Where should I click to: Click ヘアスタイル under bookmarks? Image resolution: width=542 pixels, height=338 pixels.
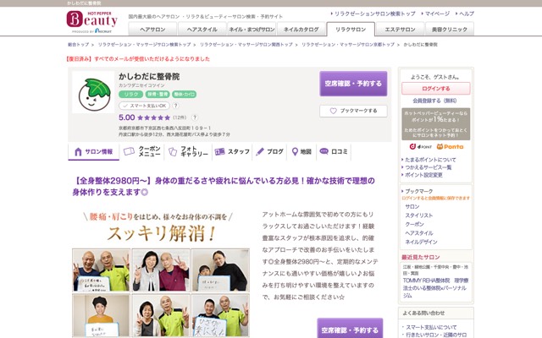coord(418,233)
